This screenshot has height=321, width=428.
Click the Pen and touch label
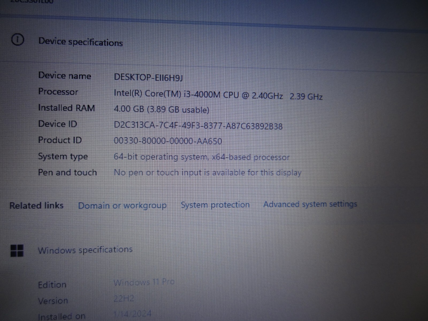67,172
